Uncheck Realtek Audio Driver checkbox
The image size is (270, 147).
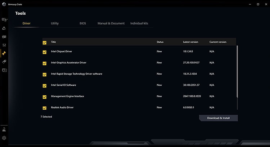point(44,108)
